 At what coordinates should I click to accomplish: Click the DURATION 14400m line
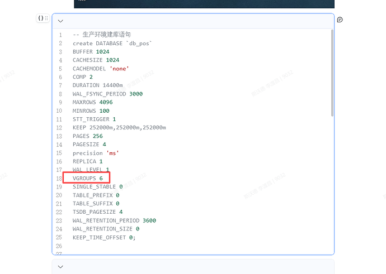(x=97, y=85)
